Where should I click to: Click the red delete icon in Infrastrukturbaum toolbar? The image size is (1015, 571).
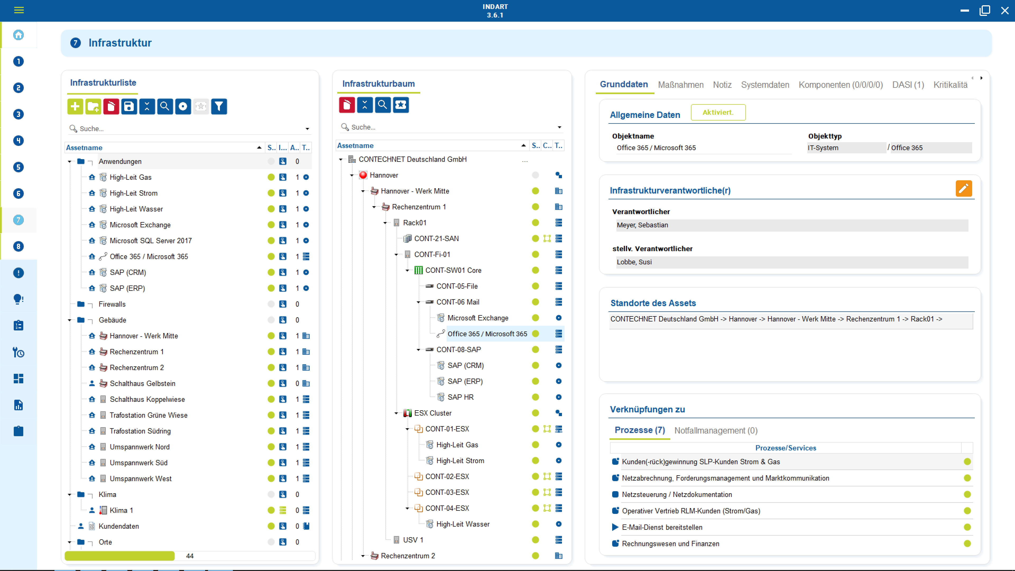[x=347, y=105]
